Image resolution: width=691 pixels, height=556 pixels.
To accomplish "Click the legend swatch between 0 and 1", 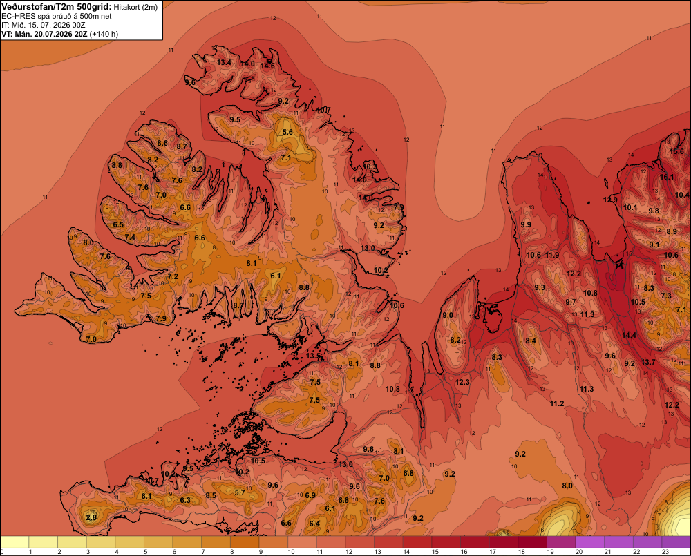I will click(15, 542).
